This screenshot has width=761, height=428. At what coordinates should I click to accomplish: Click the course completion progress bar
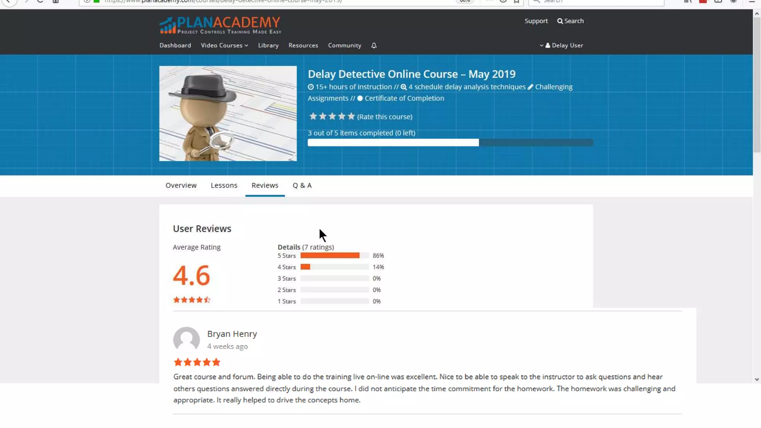click(x=450, y=143)
